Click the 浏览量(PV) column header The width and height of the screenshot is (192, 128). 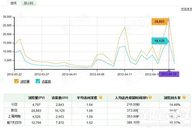(36, 98)
